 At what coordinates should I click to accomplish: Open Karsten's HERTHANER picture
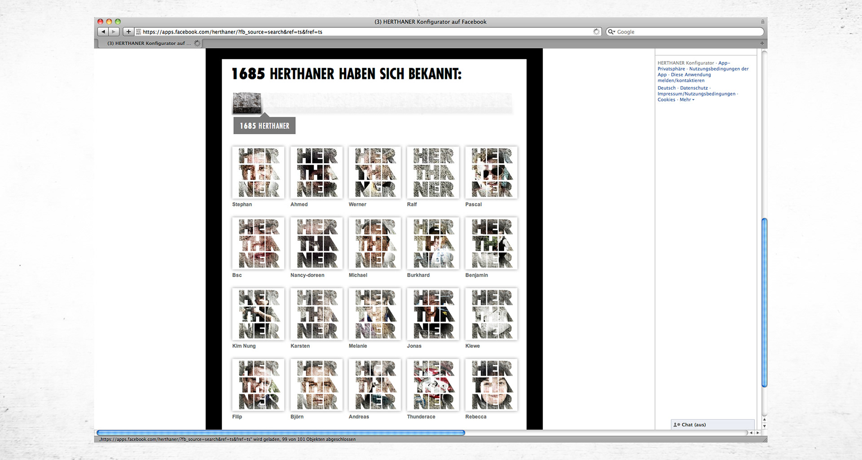(317, 314)
